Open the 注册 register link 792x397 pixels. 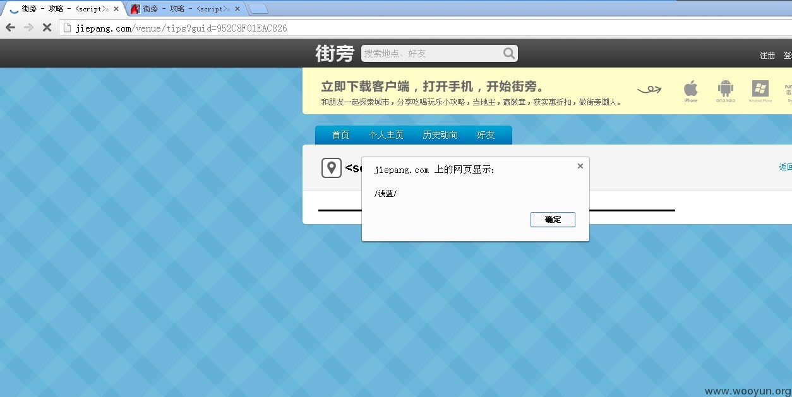click(767, 56)
